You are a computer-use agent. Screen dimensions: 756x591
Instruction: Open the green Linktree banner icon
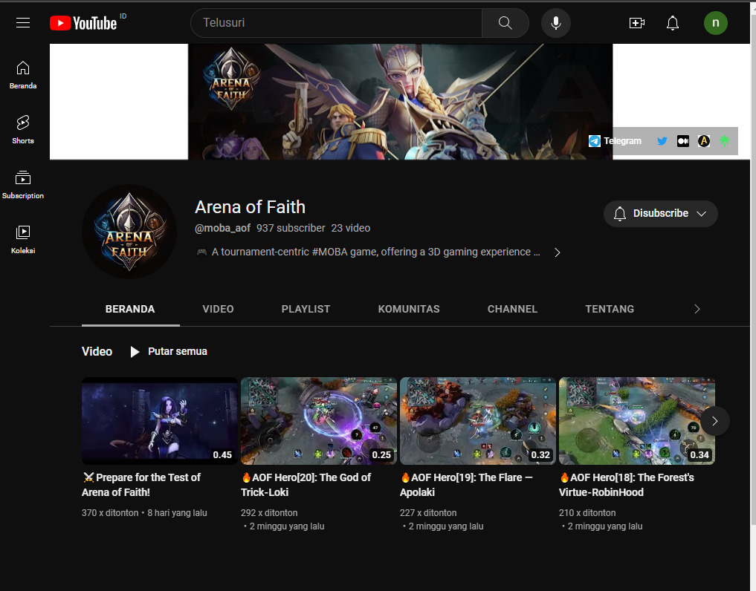coord(724,141)
